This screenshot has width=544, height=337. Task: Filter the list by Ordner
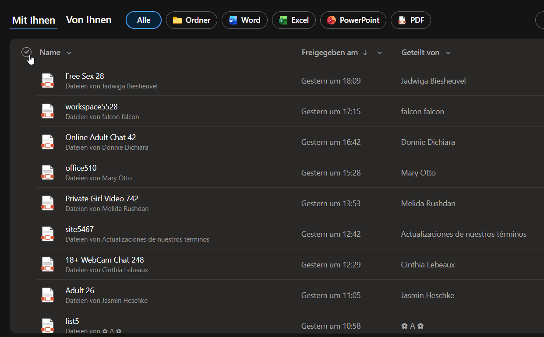pos(191,20)
